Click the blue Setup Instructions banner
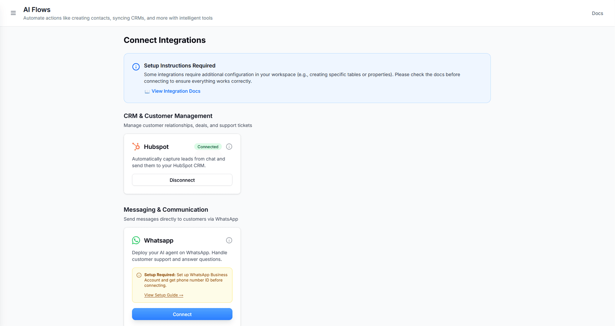The height and width of the screenshot is (326, 615). click(x=307, y=78)
